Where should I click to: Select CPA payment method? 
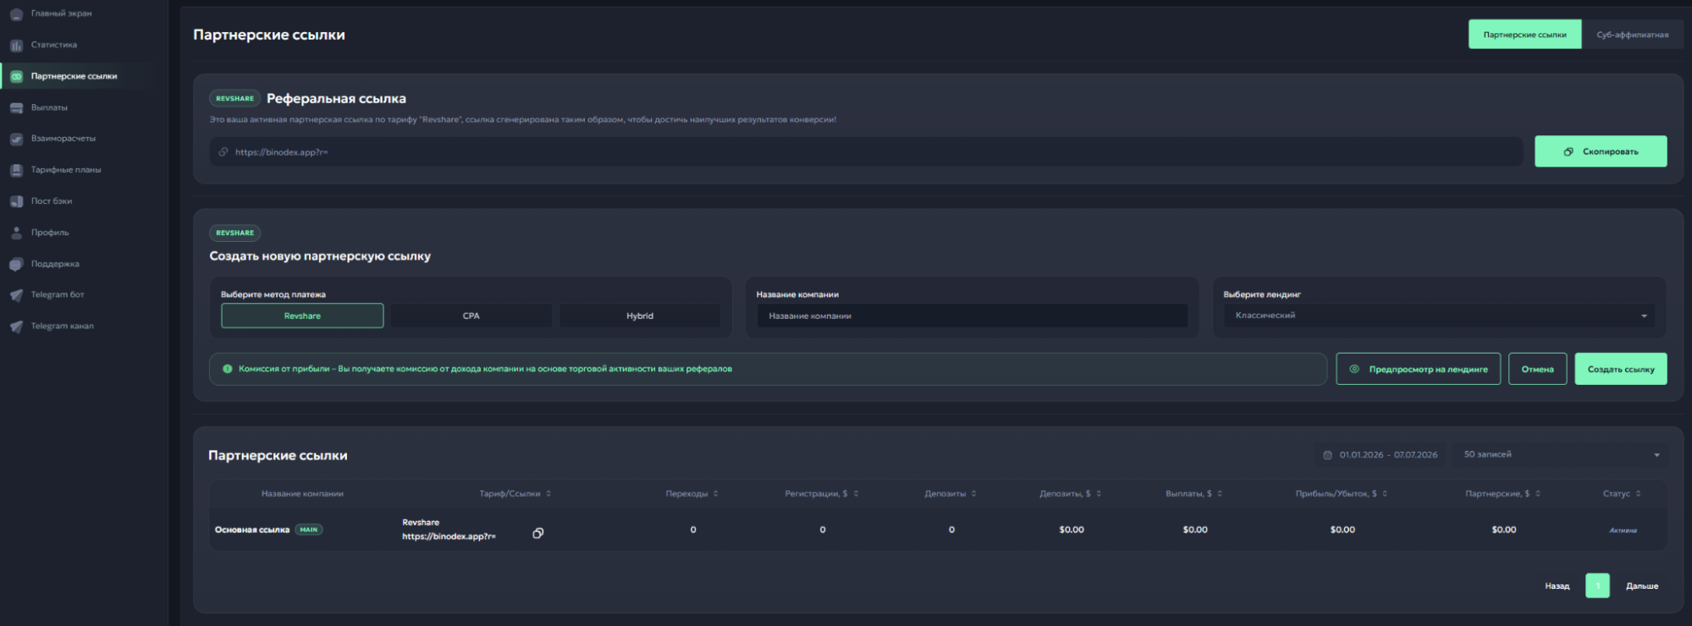click(x=471, y=316)
